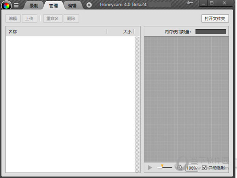Switch to the 录制 tab
237x178 pixels.
(x=34, y=6)
